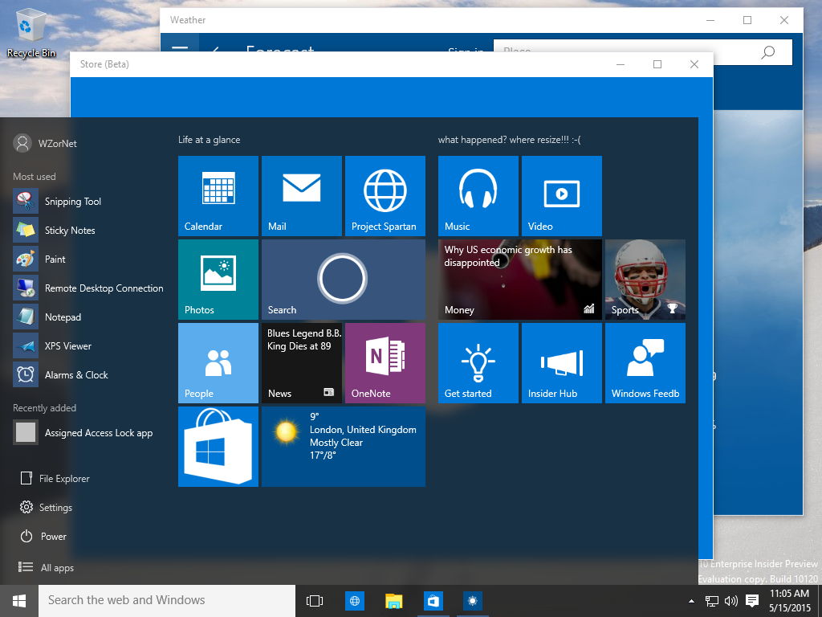The height and width of the screenshot is (617, 822).
Task: Launch the Project Spartan tile
Action: point(385,196)
